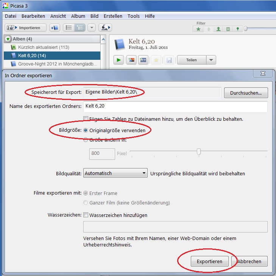Collapse the Alben tree section

(x=8, y=39)
